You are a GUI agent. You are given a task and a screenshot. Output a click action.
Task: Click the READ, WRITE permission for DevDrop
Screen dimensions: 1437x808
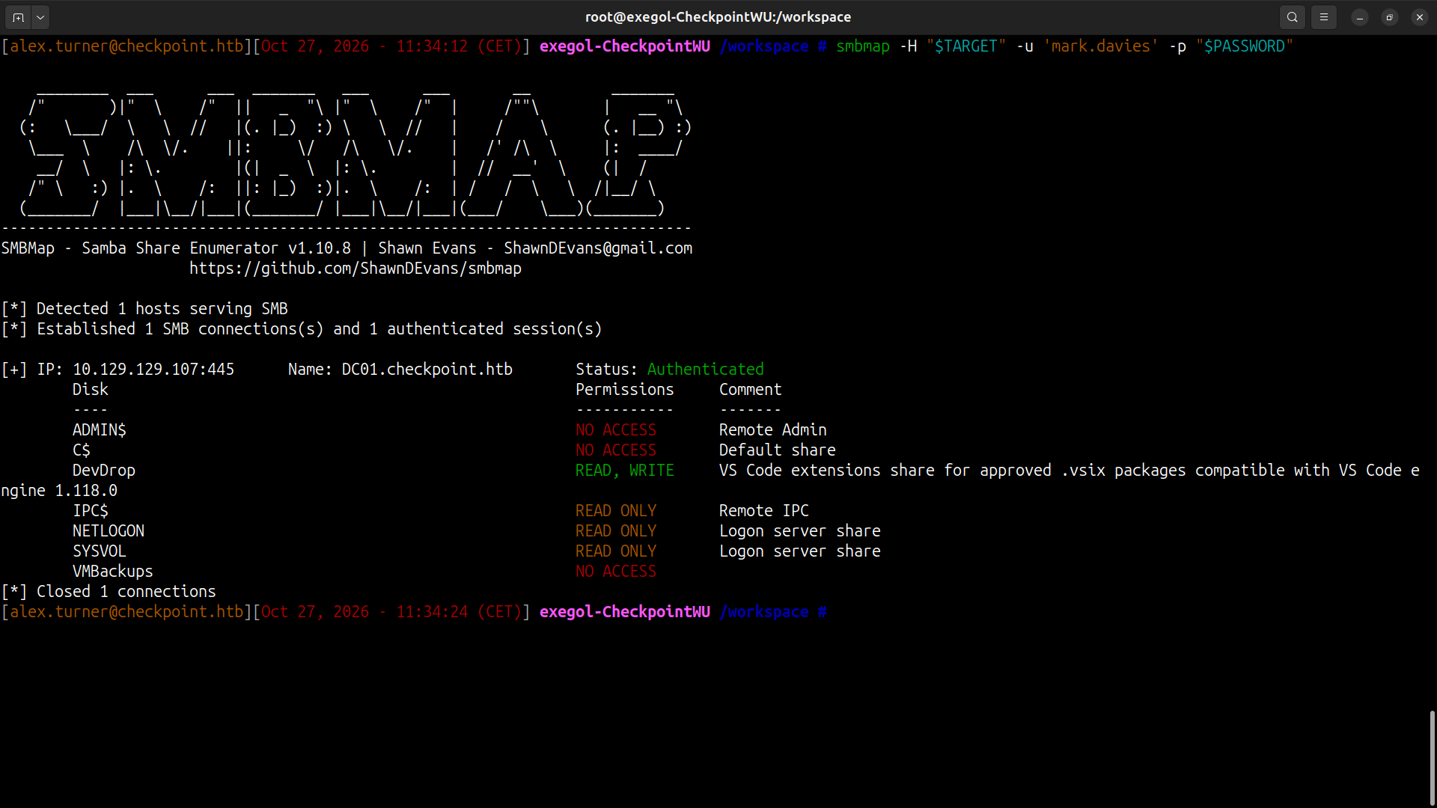[x=625, y=471]
